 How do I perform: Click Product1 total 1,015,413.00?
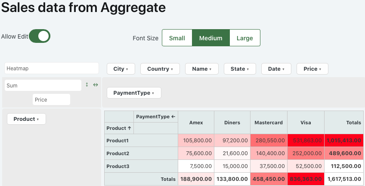coord(344,141)
